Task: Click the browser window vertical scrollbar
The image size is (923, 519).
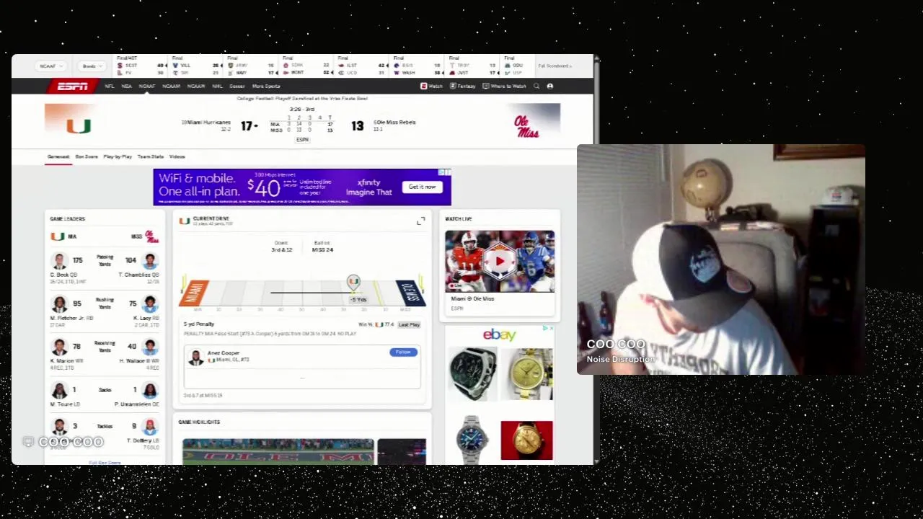Action: (x=596, y=259)
